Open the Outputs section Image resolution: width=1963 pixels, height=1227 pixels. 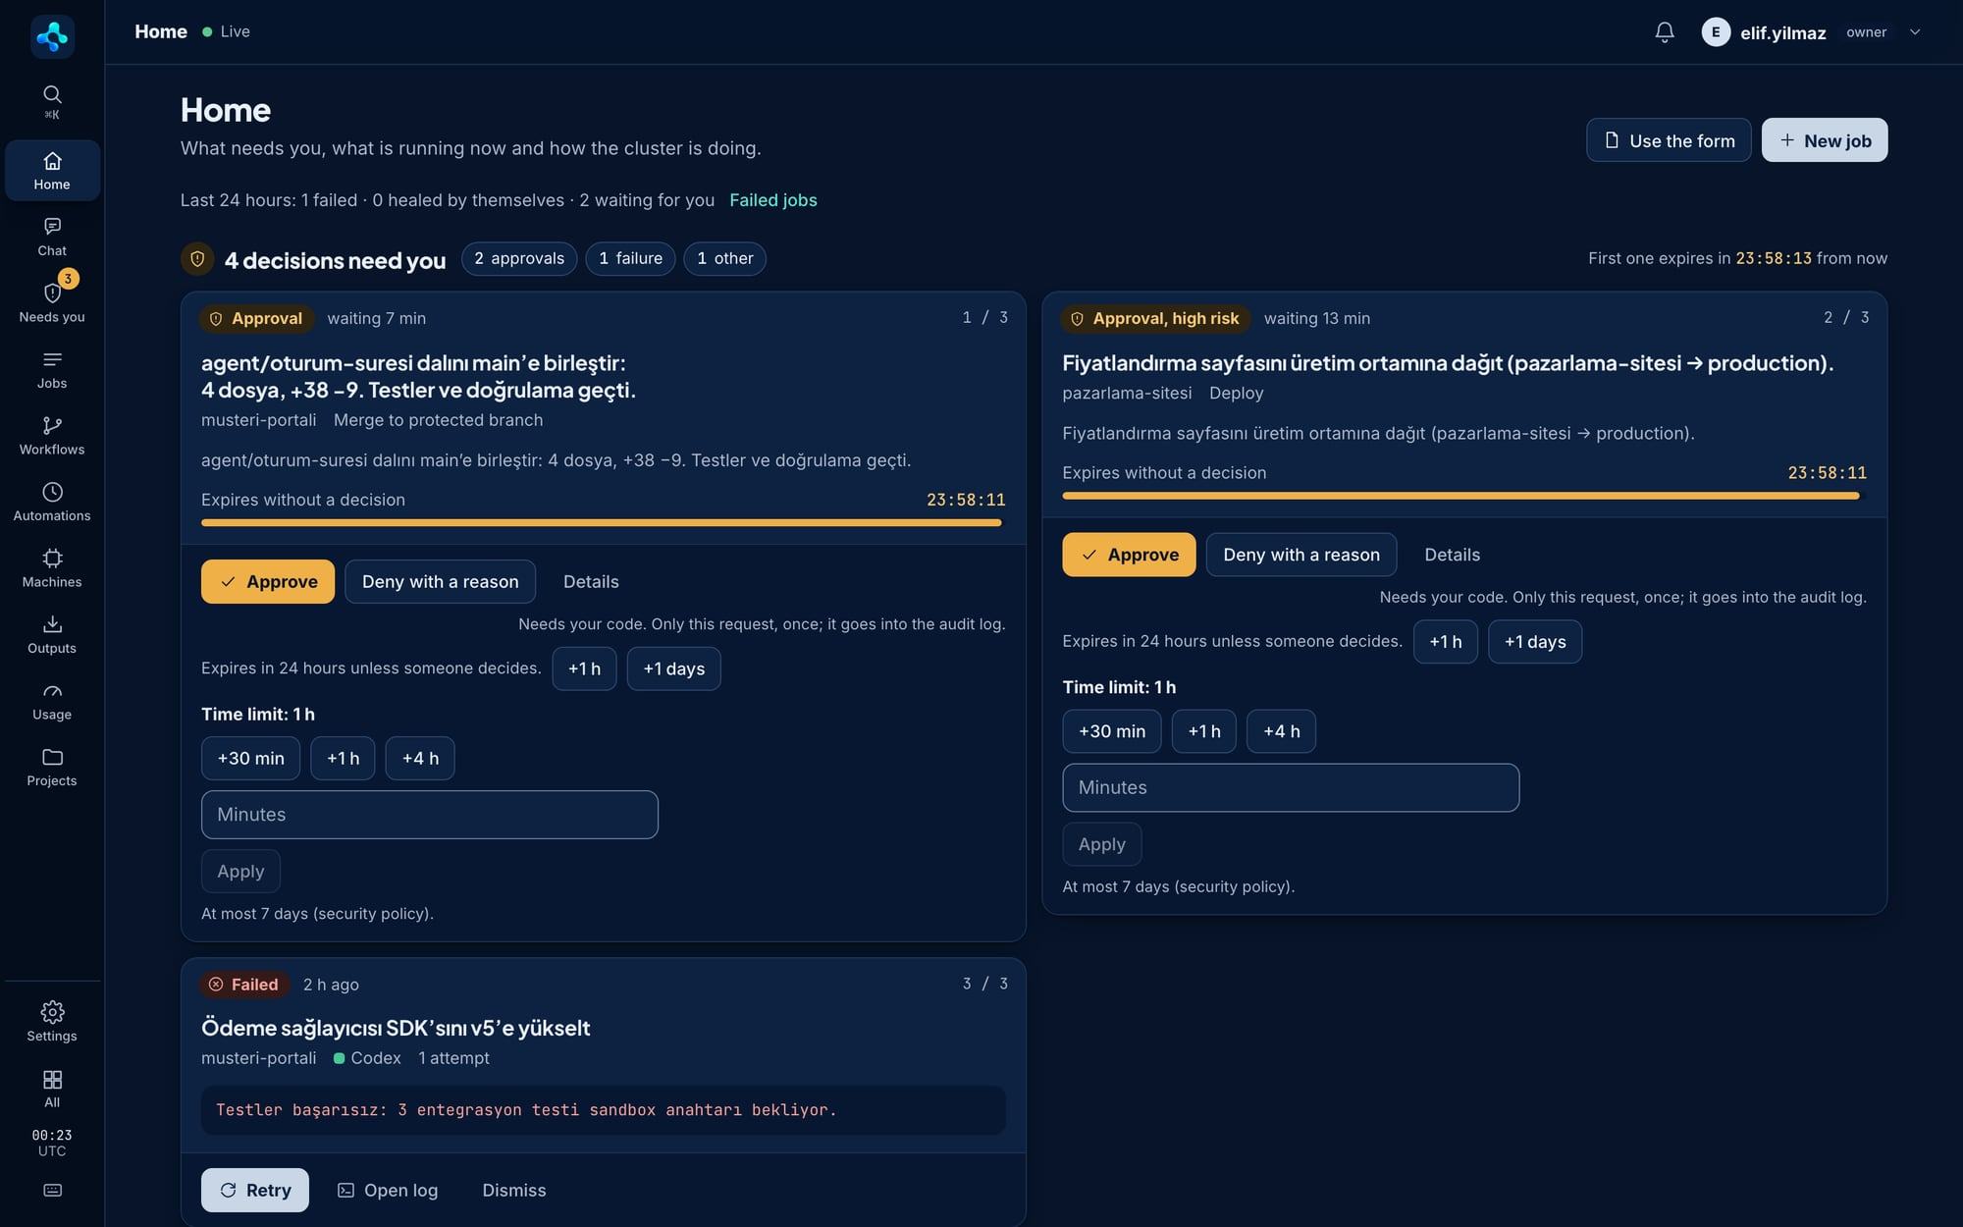(52, 634)
